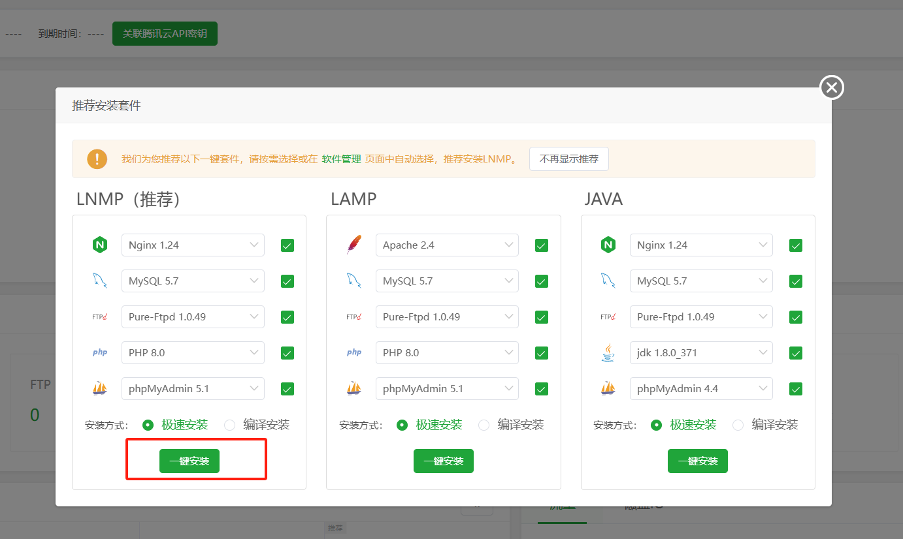Open Nginx 1.24 version dropdown in LNMP

(193, 245)
